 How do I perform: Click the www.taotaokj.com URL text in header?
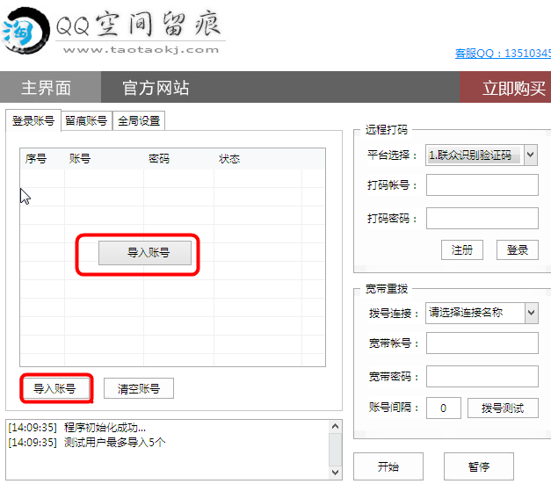[141, 50]
